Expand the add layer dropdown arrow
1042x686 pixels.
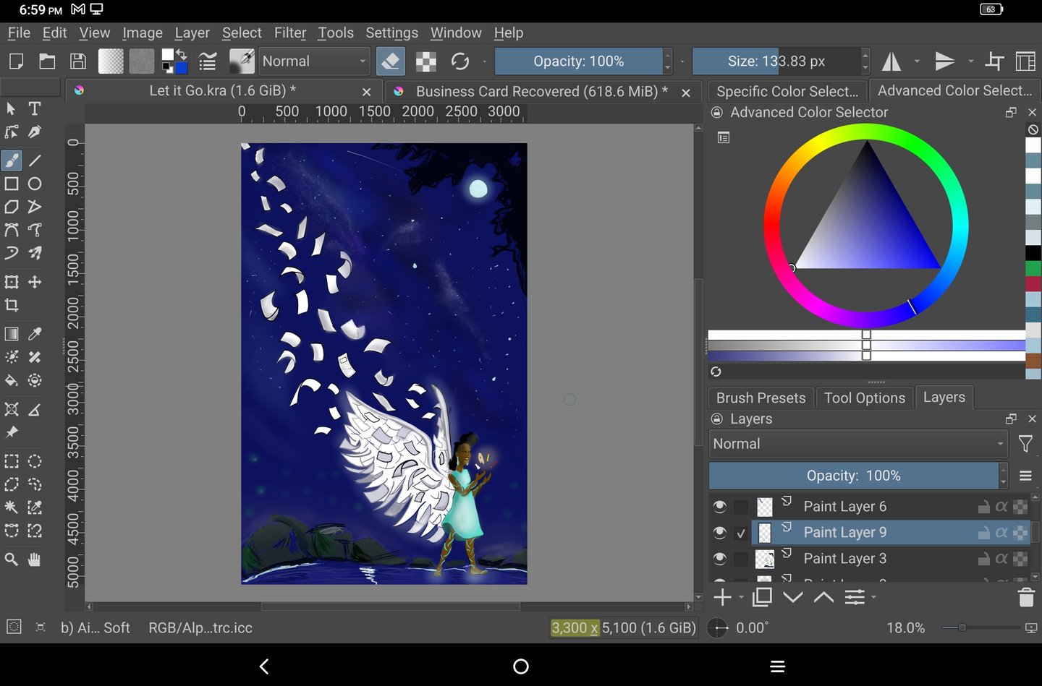(741, 598)
